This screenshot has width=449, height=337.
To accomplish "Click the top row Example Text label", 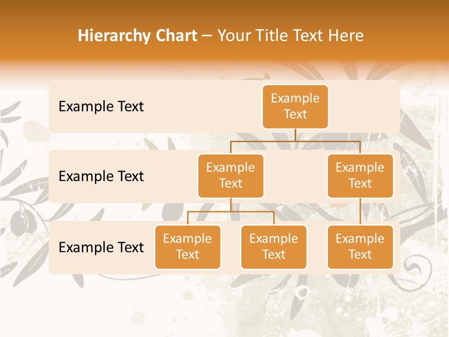I will (x=101, y=107).
